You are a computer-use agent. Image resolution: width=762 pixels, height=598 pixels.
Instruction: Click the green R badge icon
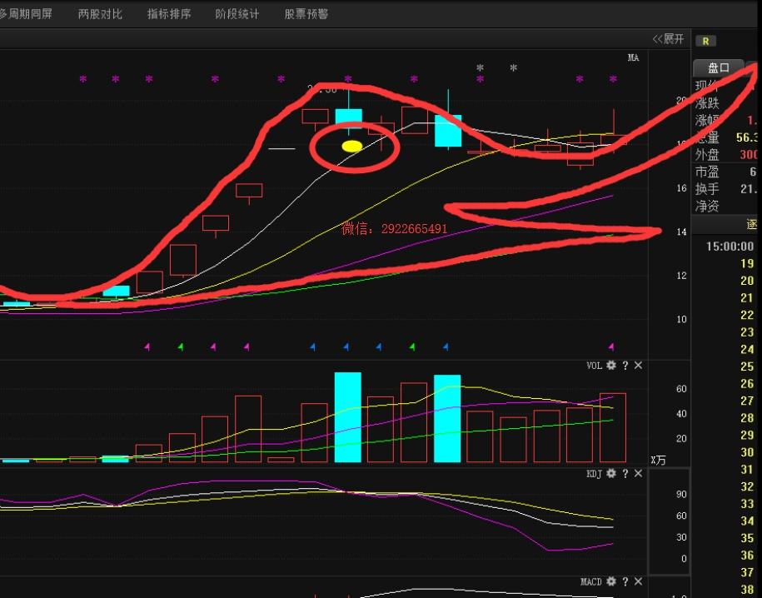click(x=705, y=42)
